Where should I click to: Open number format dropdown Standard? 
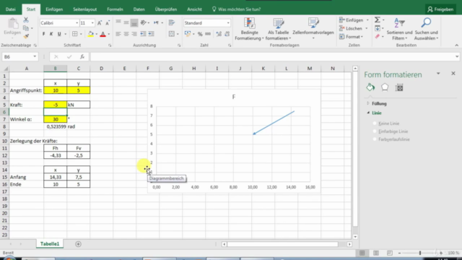228,23
